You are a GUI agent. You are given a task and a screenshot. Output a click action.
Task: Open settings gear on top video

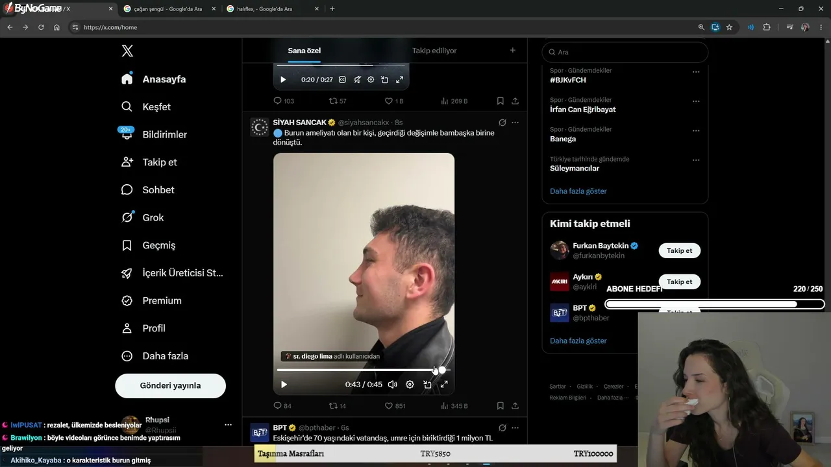click(371, 80)
